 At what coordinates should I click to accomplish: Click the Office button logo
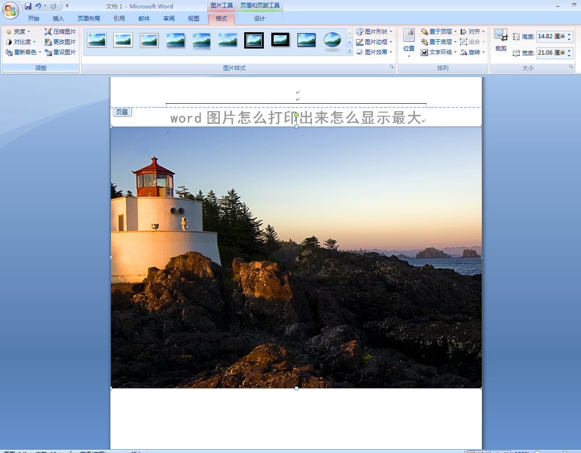coord(10,10)
